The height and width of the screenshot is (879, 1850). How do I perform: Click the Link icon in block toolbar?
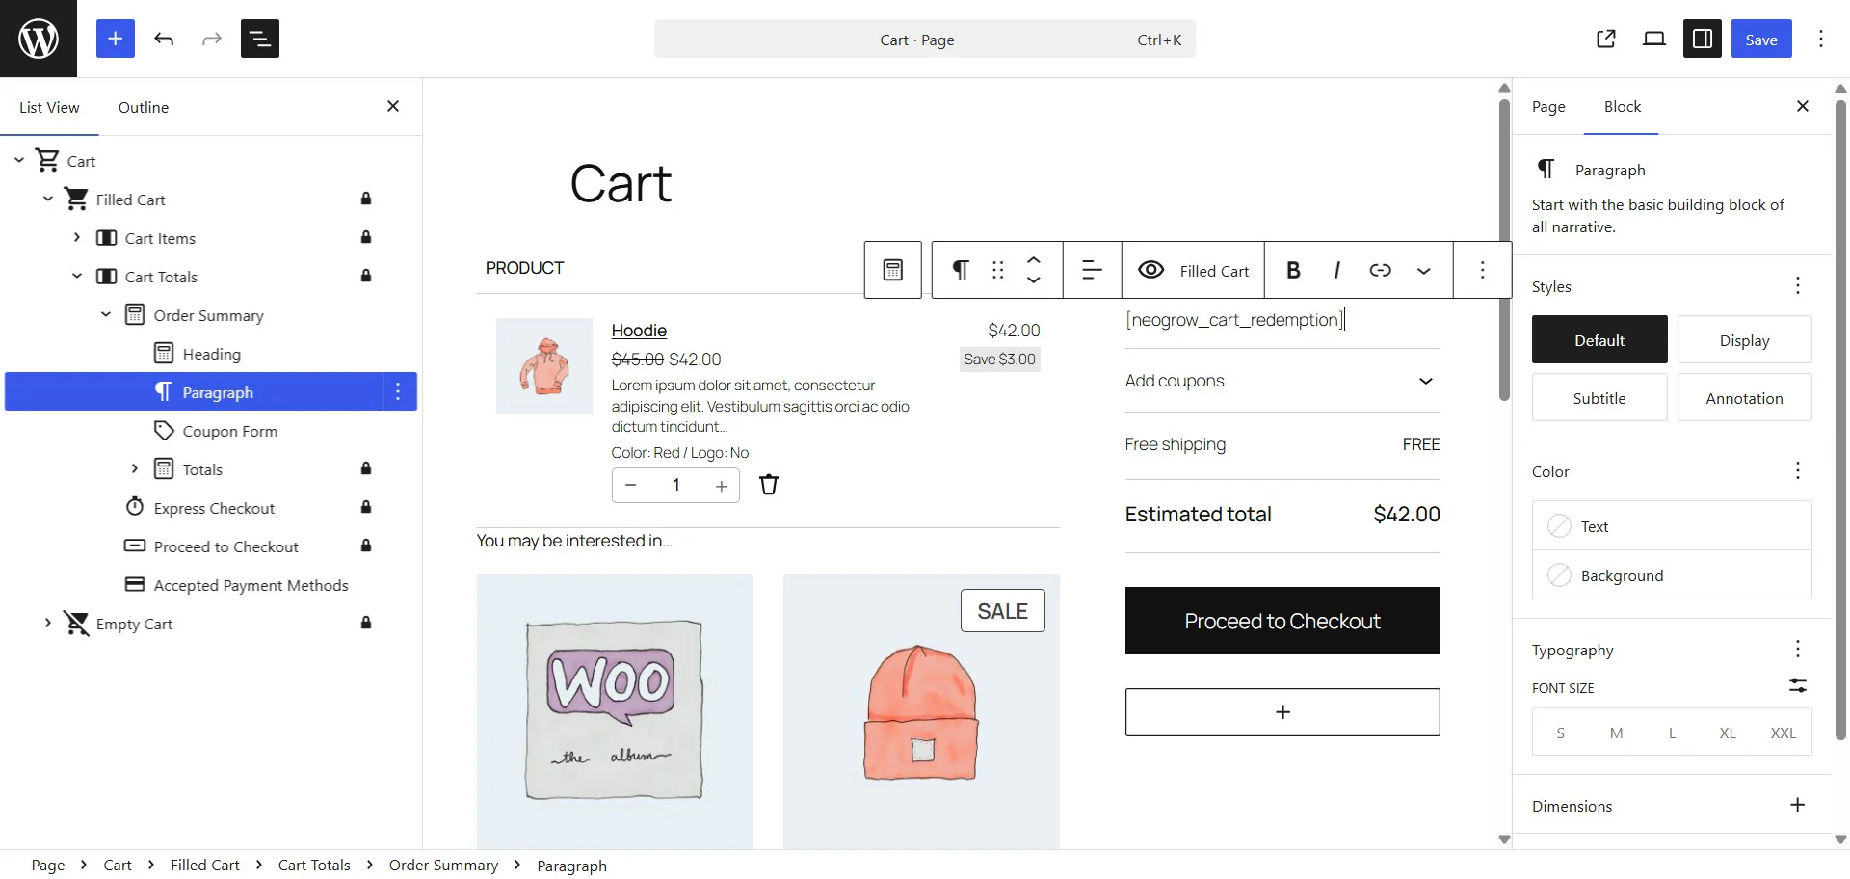coord(1381,270)
